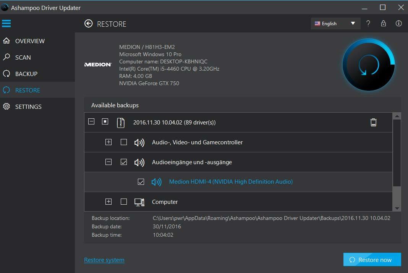Click the backup time 10:04:02
This screenshot has width=408, height=273.
(x=163, y=235)
